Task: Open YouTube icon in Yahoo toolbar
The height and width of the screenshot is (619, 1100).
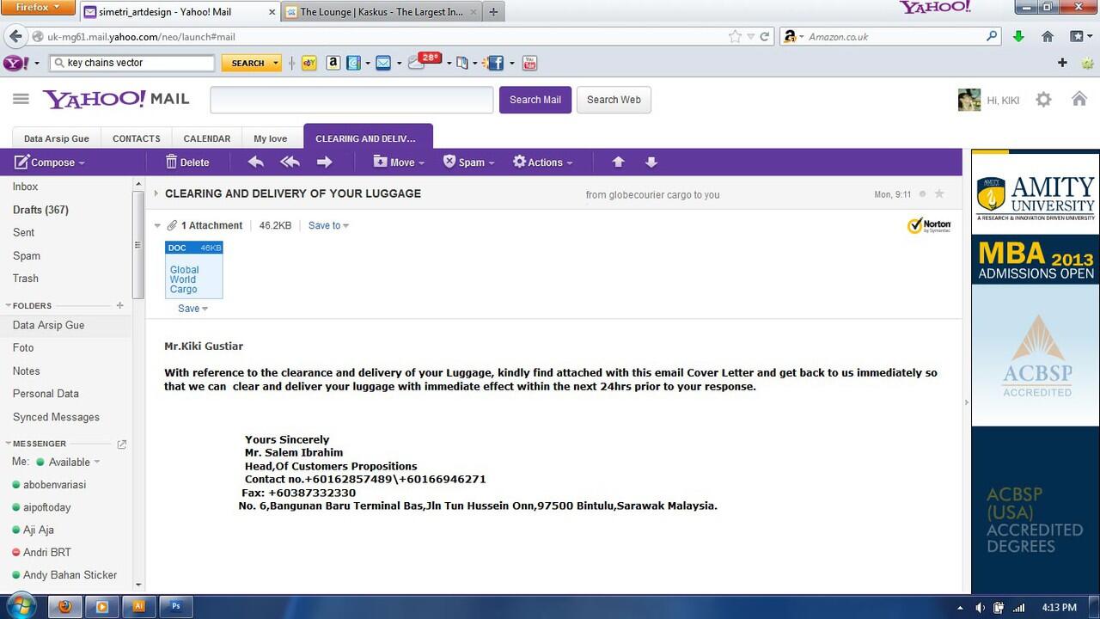Action: coord(529,63)
